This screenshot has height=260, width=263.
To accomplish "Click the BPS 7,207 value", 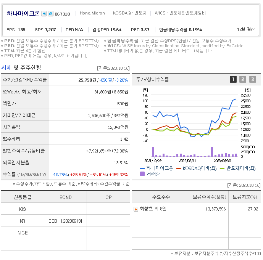I will click(45, 30).
